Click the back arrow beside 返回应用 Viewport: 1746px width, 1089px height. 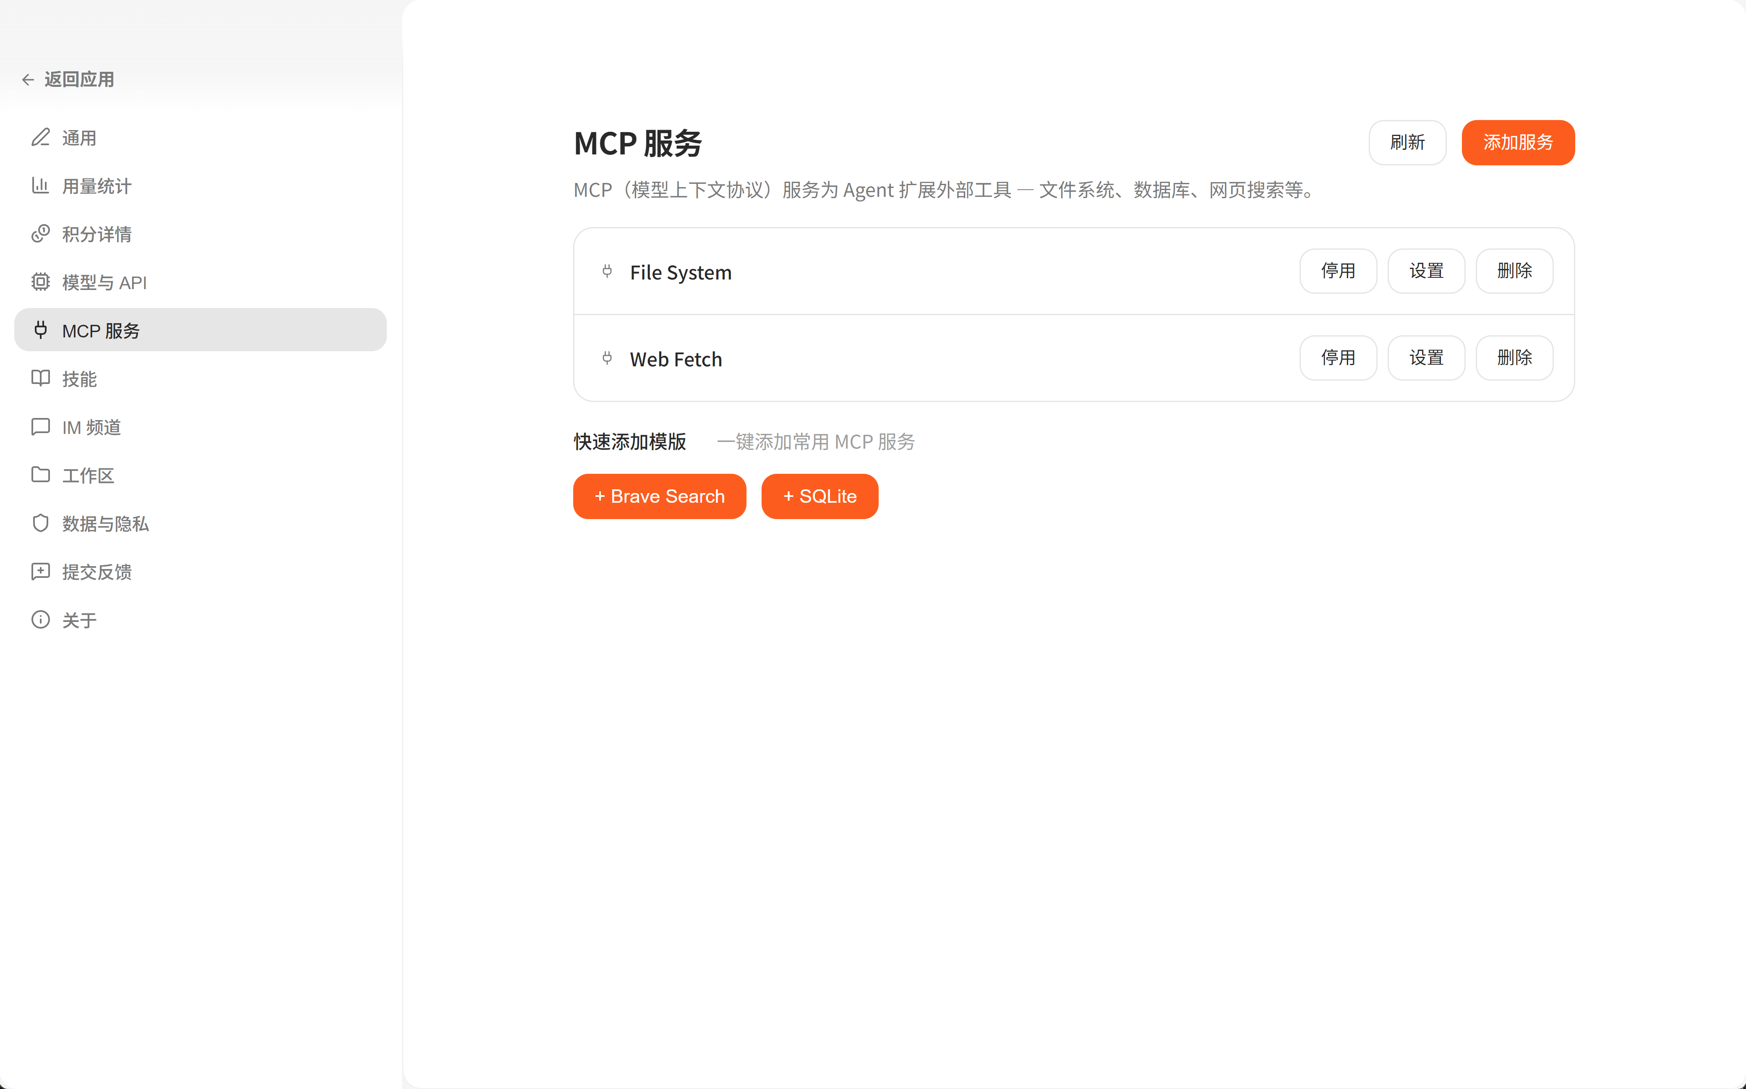click(28, 79)
